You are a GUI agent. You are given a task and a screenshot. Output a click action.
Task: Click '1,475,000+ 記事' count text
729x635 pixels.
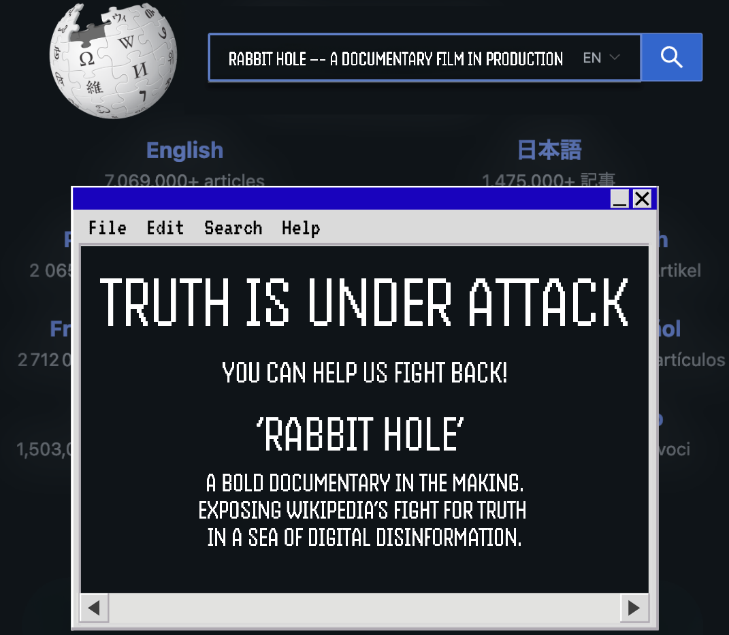(549, 180)
